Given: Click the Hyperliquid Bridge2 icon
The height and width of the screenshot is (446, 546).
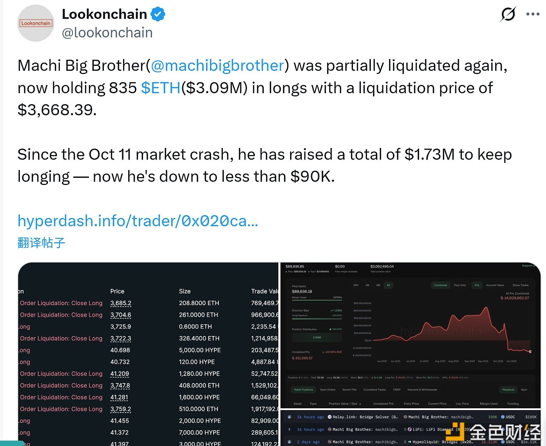Looking at the screenshot, I should (410, 442).
